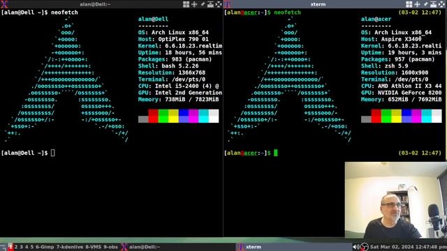Viewport: 447px width, 251px height.
Task: Click the bash prompt cursor in alan@Dell terminal
Action: pos(53,153)
